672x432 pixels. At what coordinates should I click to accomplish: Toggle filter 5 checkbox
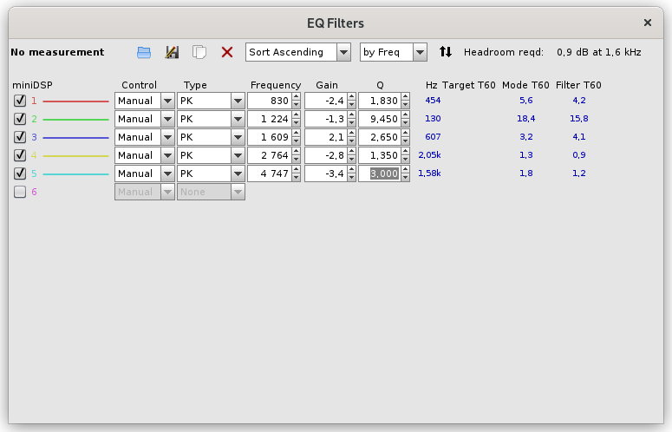pos(20,173)
